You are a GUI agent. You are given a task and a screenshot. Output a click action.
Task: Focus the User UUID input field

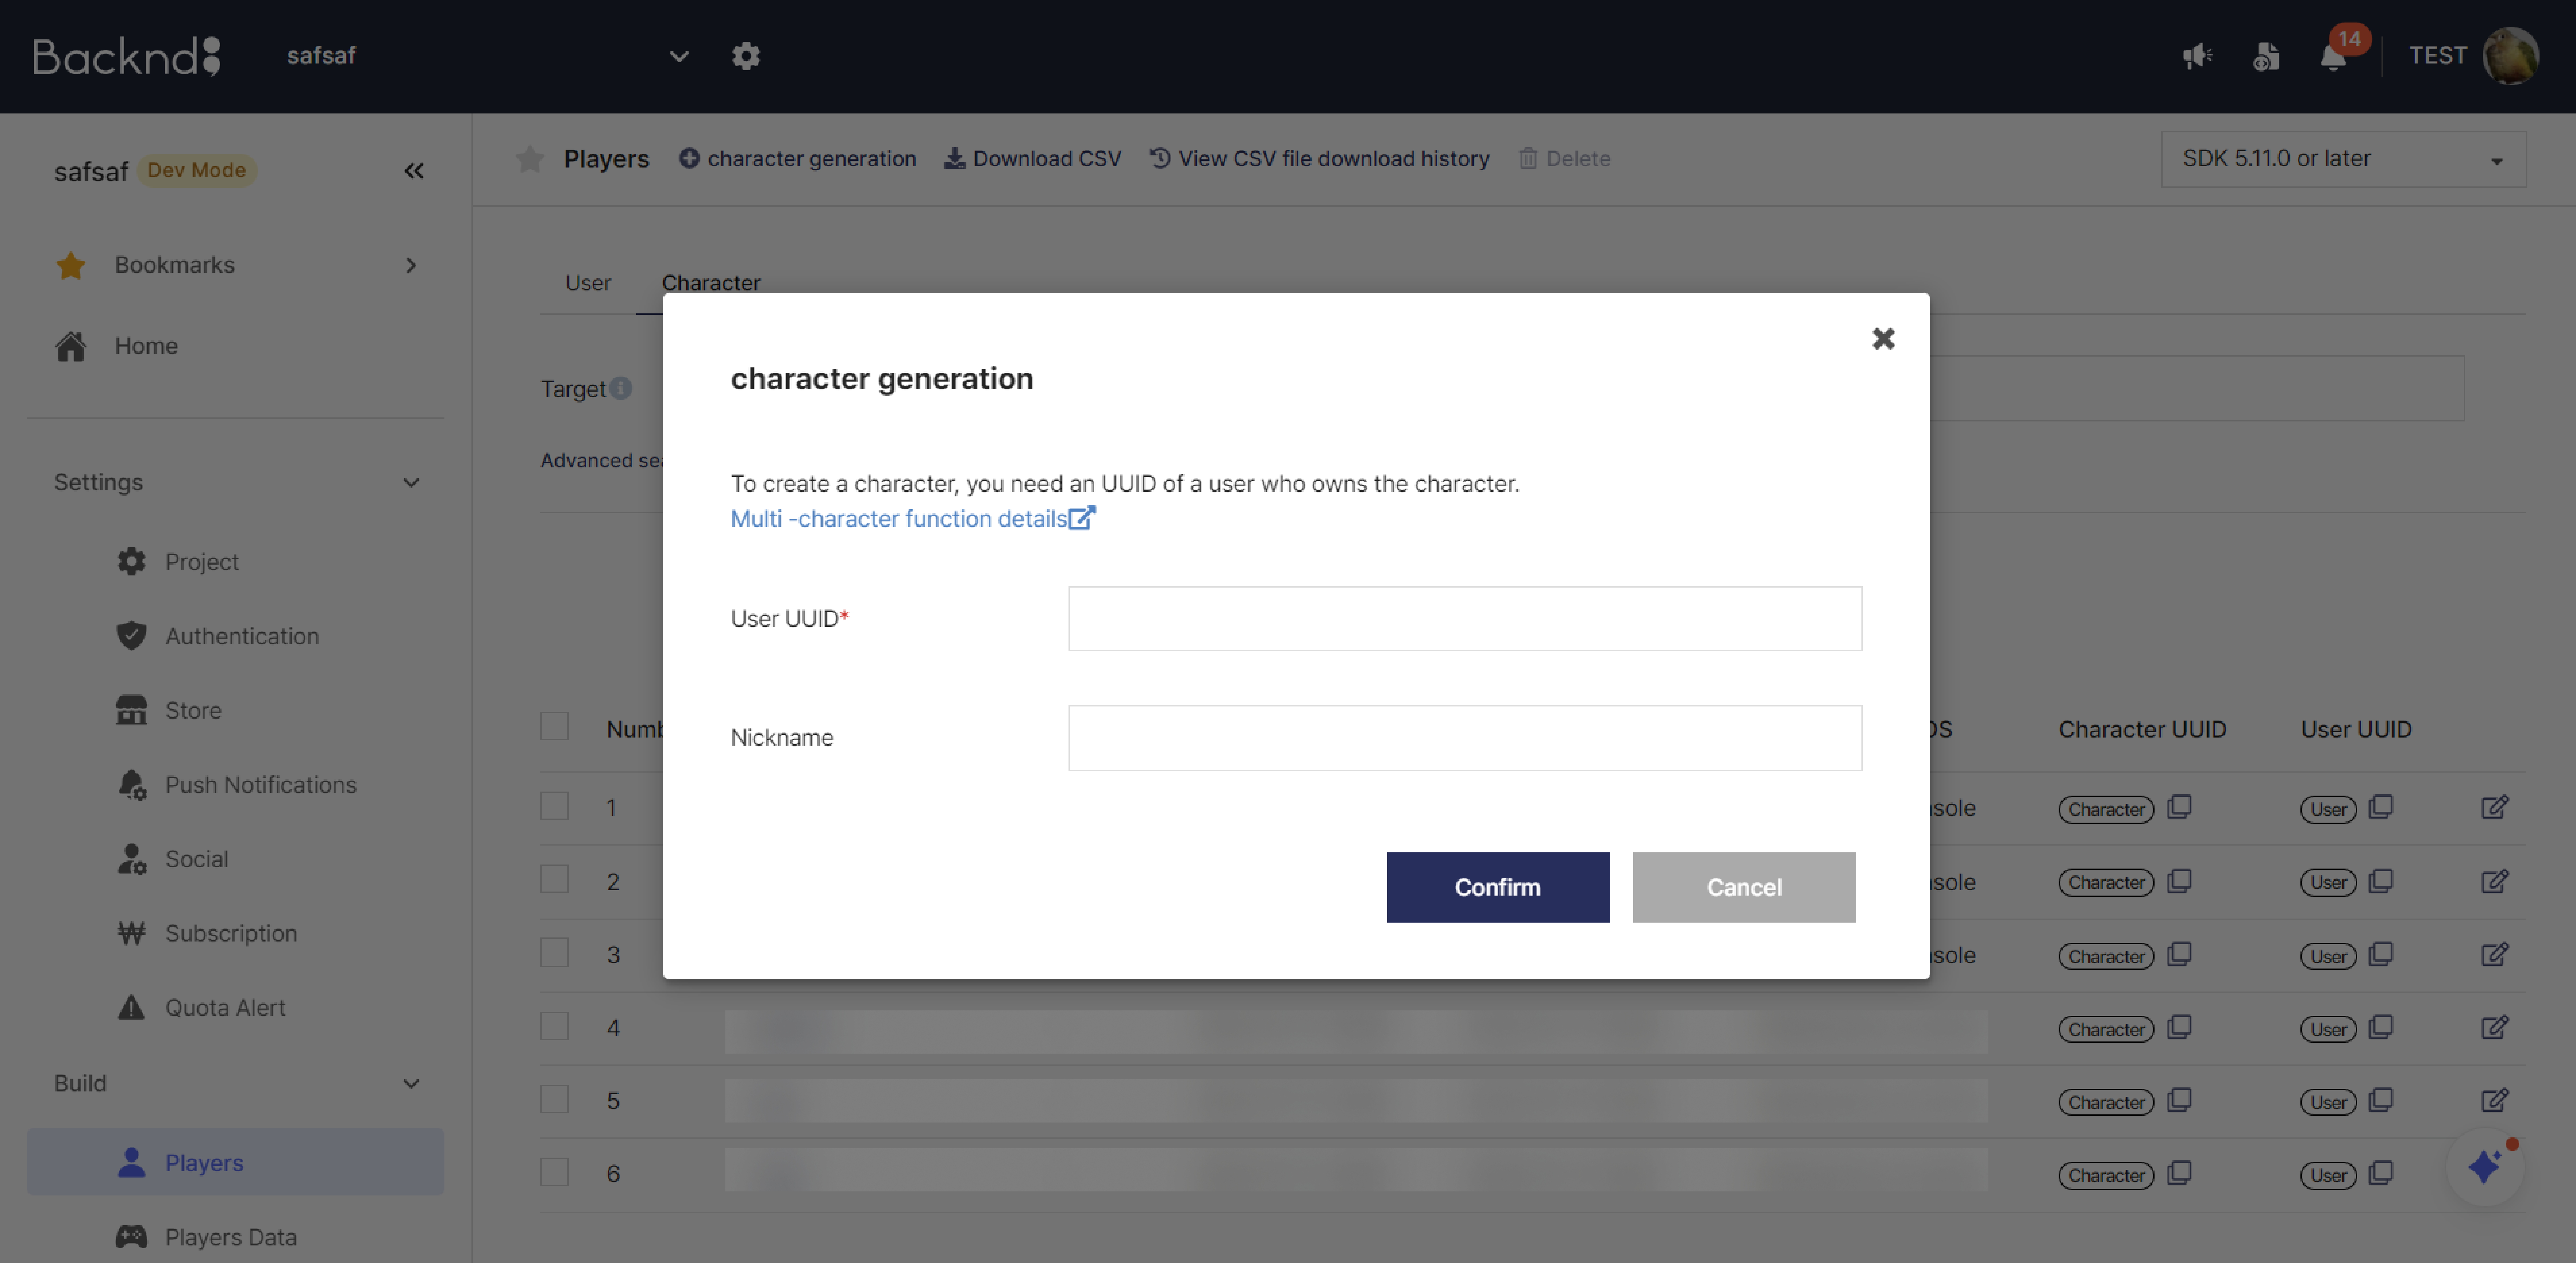(1465, 619)
